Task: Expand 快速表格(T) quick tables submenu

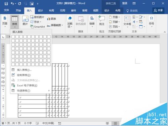Action: coord(31,91)
